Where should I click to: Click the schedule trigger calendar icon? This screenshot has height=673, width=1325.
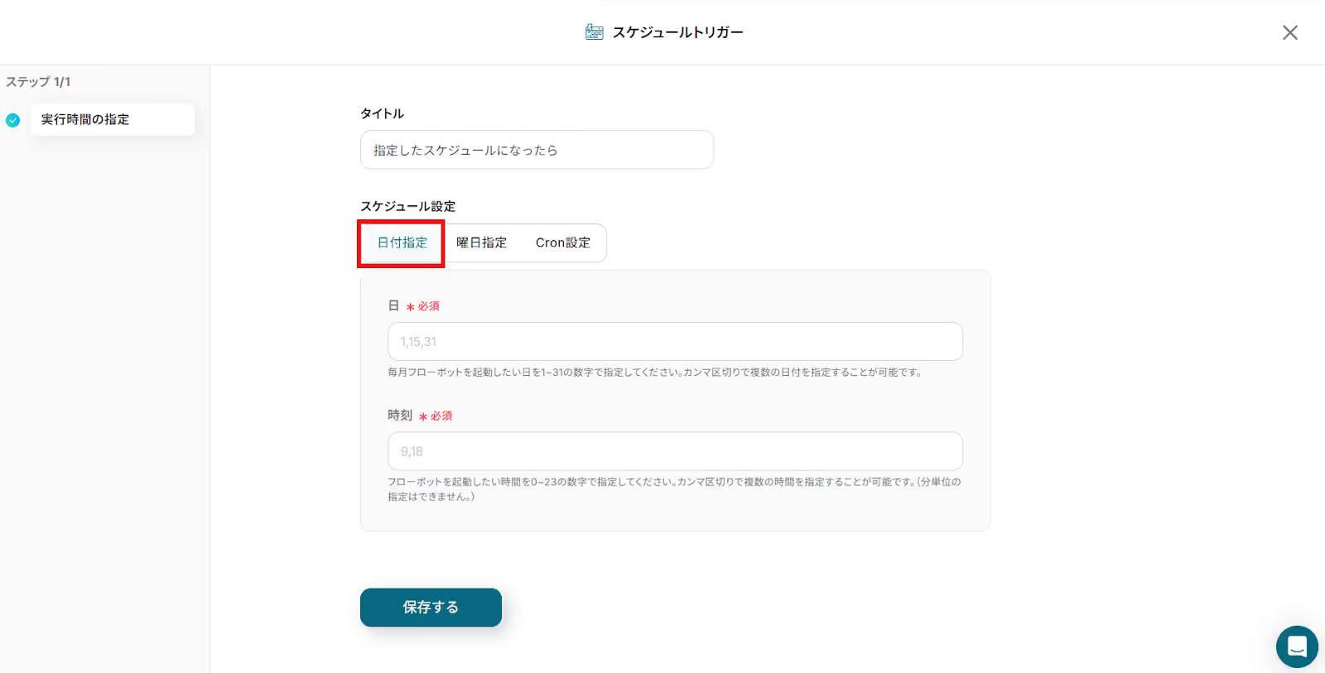[594, 32]
